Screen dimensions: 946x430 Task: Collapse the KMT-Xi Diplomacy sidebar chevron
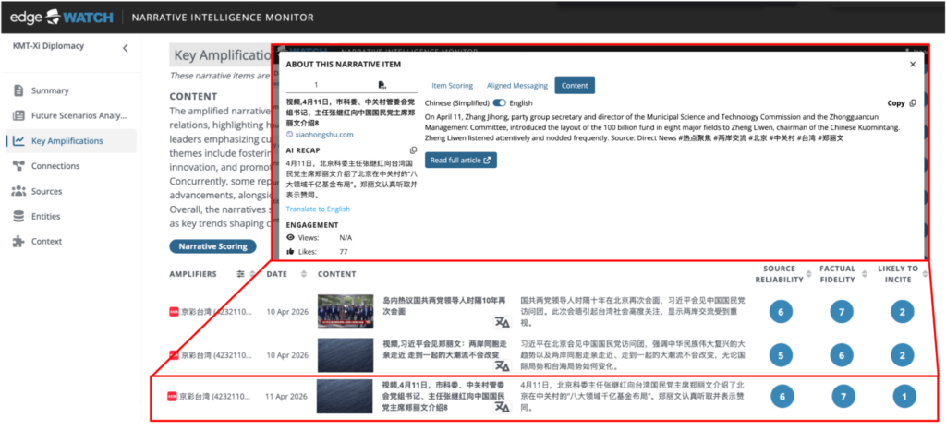(126, 48)
